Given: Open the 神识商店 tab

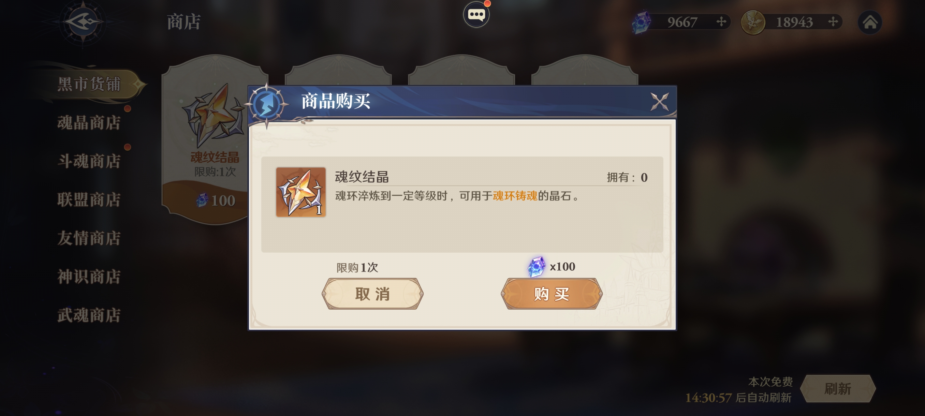Looking at the screenshot, I should pos(89,277).
